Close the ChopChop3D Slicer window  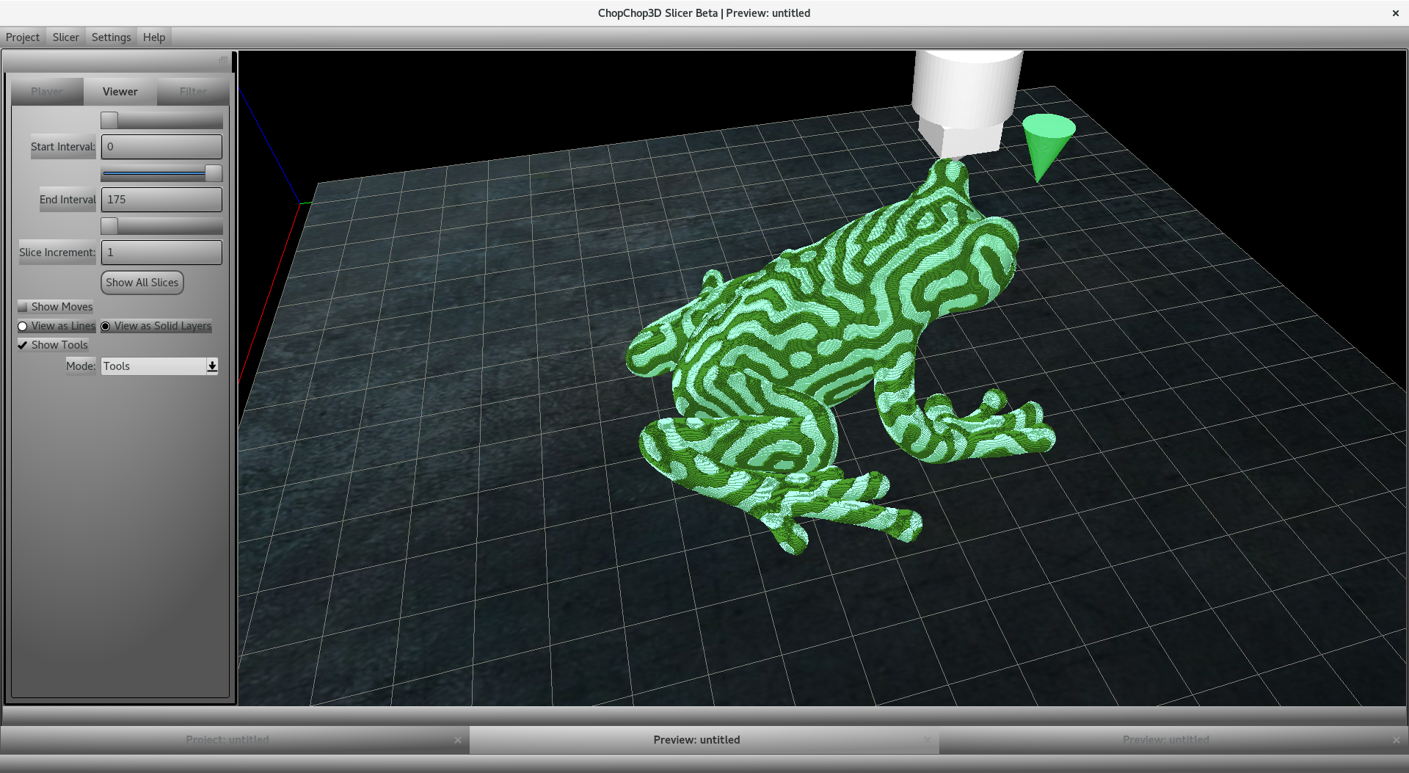pyautogui.click(x=1395, y=13)
